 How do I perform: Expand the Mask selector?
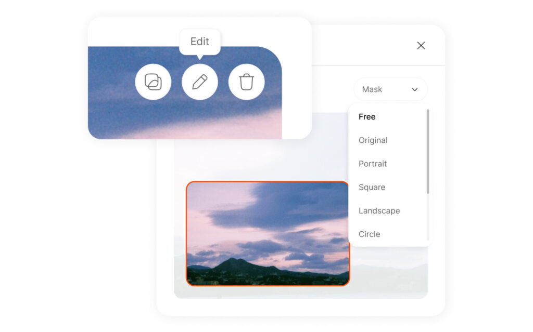tap(390, 89)
